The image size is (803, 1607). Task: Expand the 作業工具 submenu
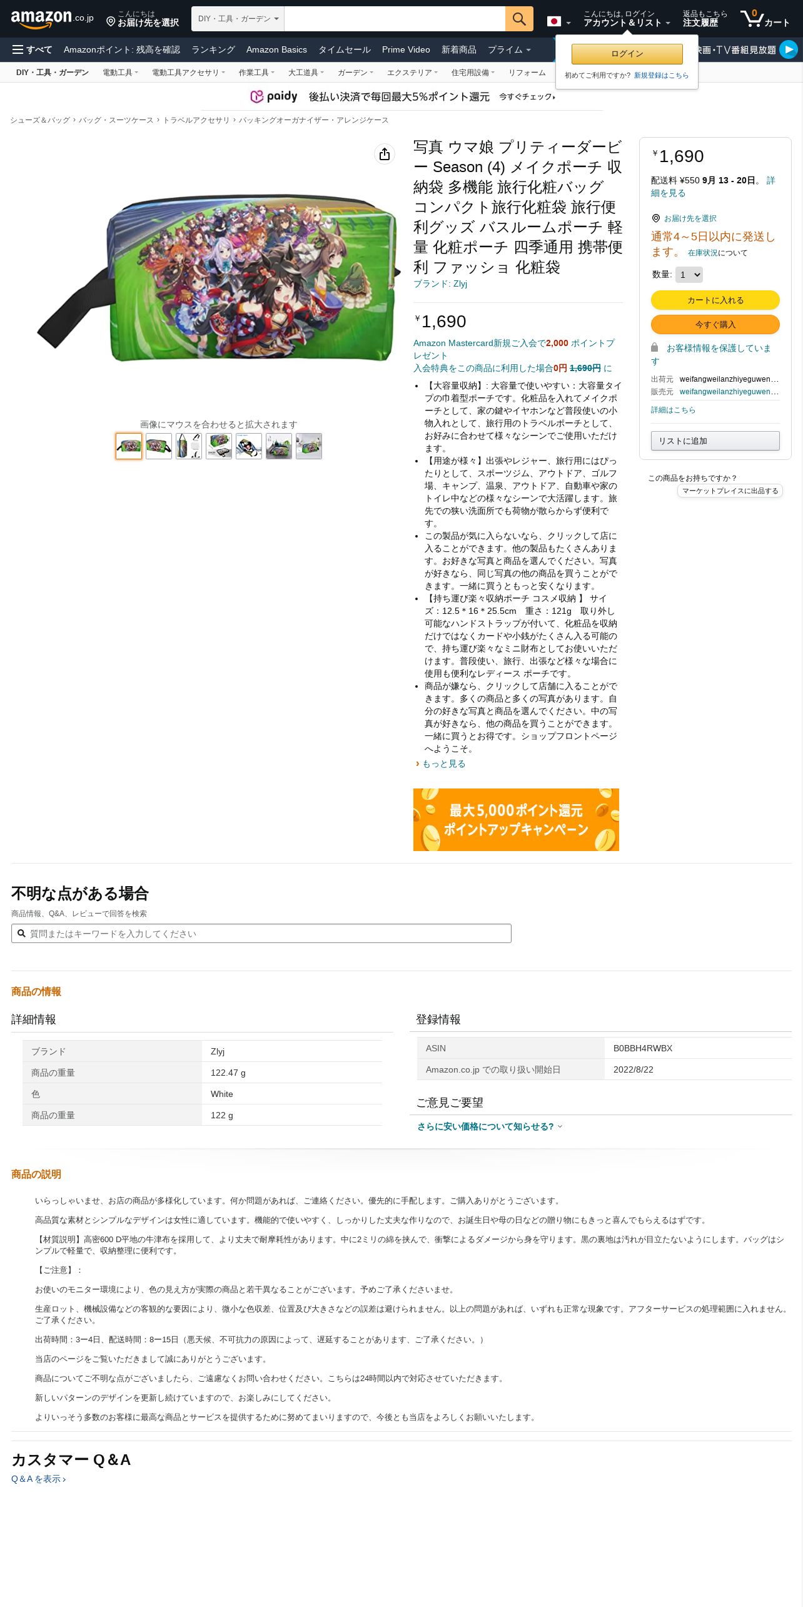(x=256, y=73)
